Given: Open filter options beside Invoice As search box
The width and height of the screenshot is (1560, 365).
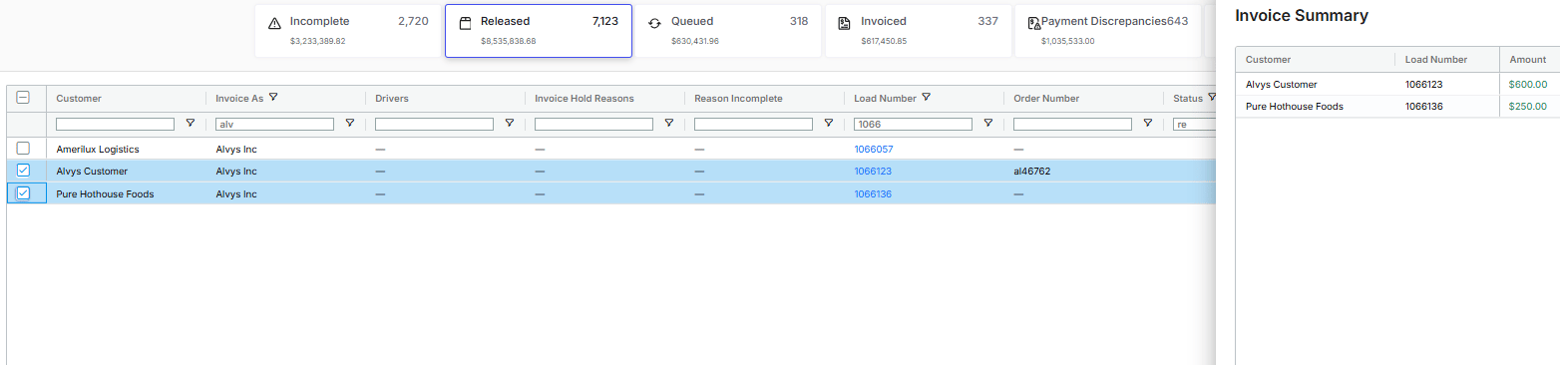Looking at the screenshot, I should coord(350,124).
